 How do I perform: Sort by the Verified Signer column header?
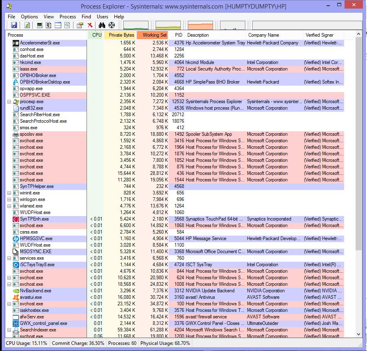[323, 35]
